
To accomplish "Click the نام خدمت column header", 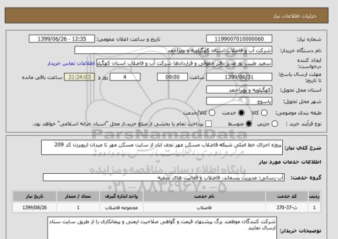I will [x=204, y=196].
